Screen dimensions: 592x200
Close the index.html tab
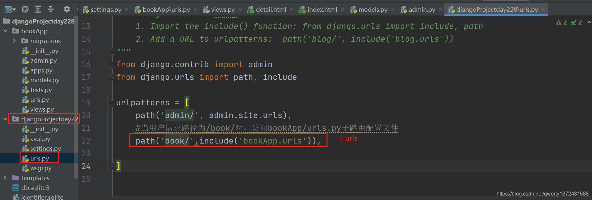pyautogui.click(x=343, y=10)
